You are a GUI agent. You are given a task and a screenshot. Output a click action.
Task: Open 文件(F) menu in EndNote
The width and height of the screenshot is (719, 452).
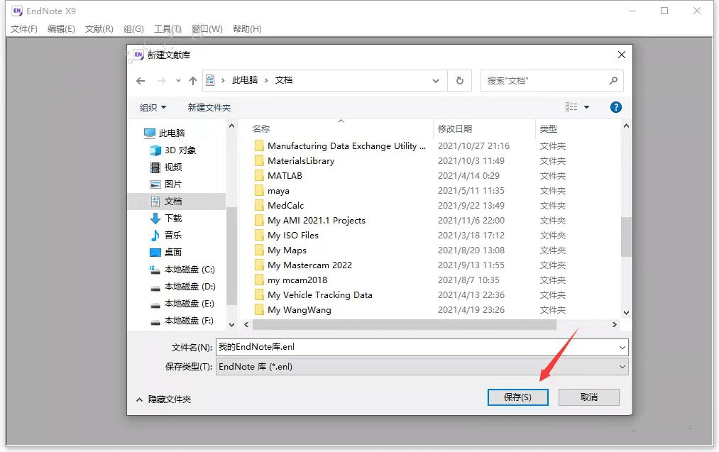pos(24,29)
